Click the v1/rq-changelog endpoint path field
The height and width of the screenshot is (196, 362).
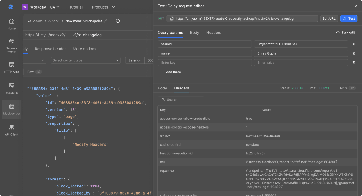click(111, 35)
